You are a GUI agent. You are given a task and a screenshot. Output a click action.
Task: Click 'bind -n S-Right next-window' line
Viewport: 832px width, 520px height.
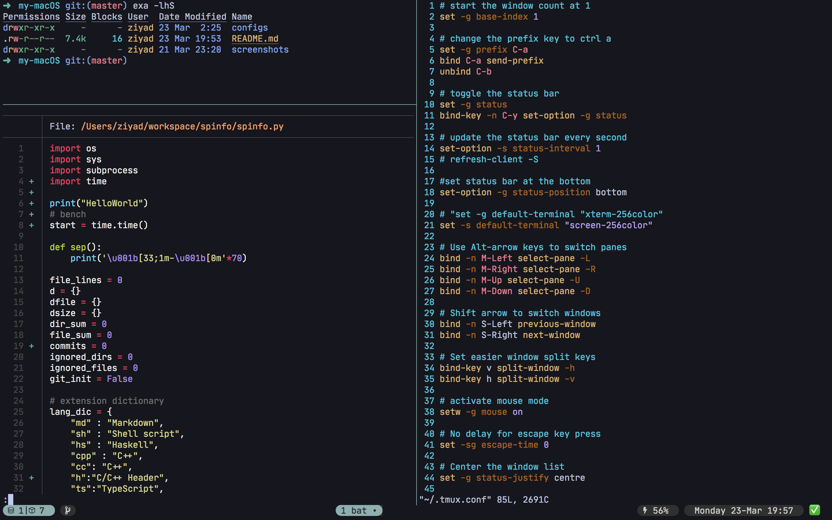(x=510, y=335)
